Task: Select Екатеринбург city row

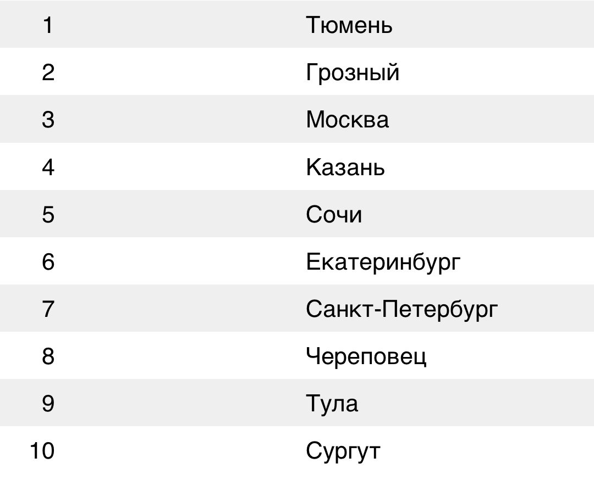Action: pyautogui.click(x=297, y=261)
